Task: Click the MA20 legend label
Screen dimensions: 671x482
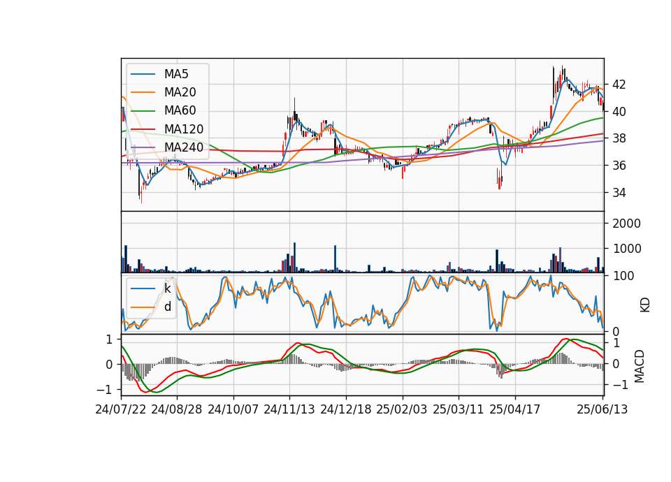Action: [x=180, y=92]
